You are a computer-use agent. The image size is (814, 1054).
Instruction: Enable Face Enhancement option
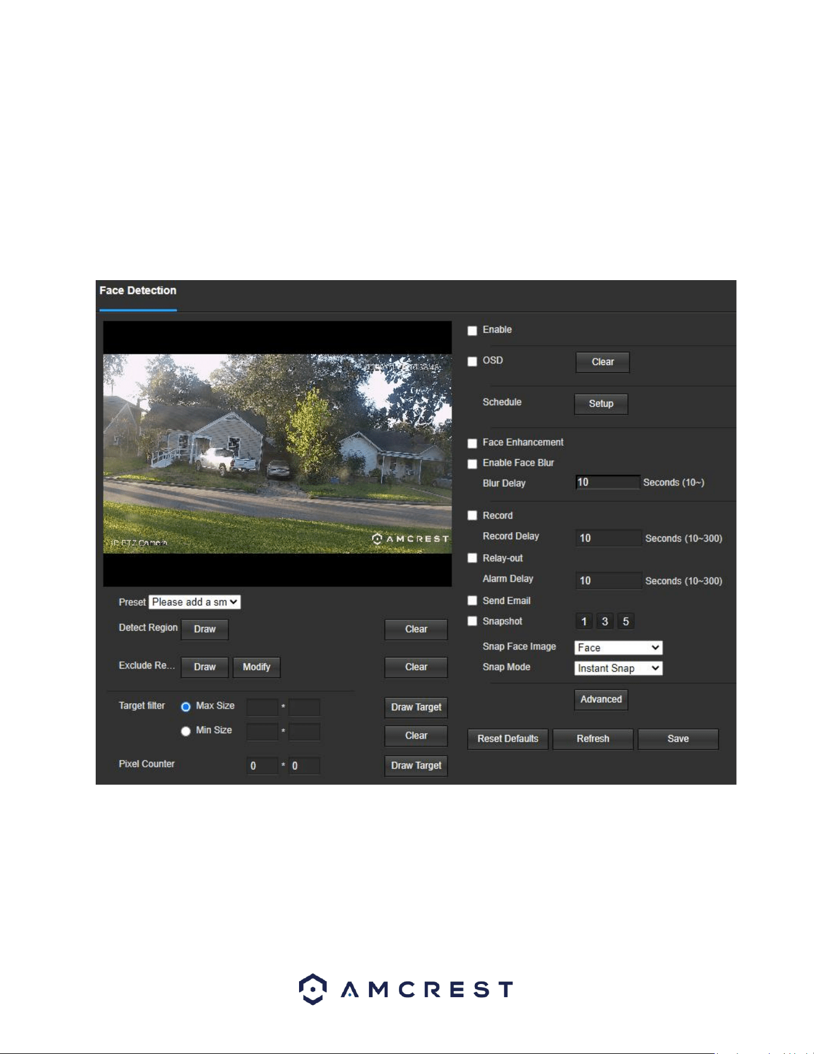[472, 443]
